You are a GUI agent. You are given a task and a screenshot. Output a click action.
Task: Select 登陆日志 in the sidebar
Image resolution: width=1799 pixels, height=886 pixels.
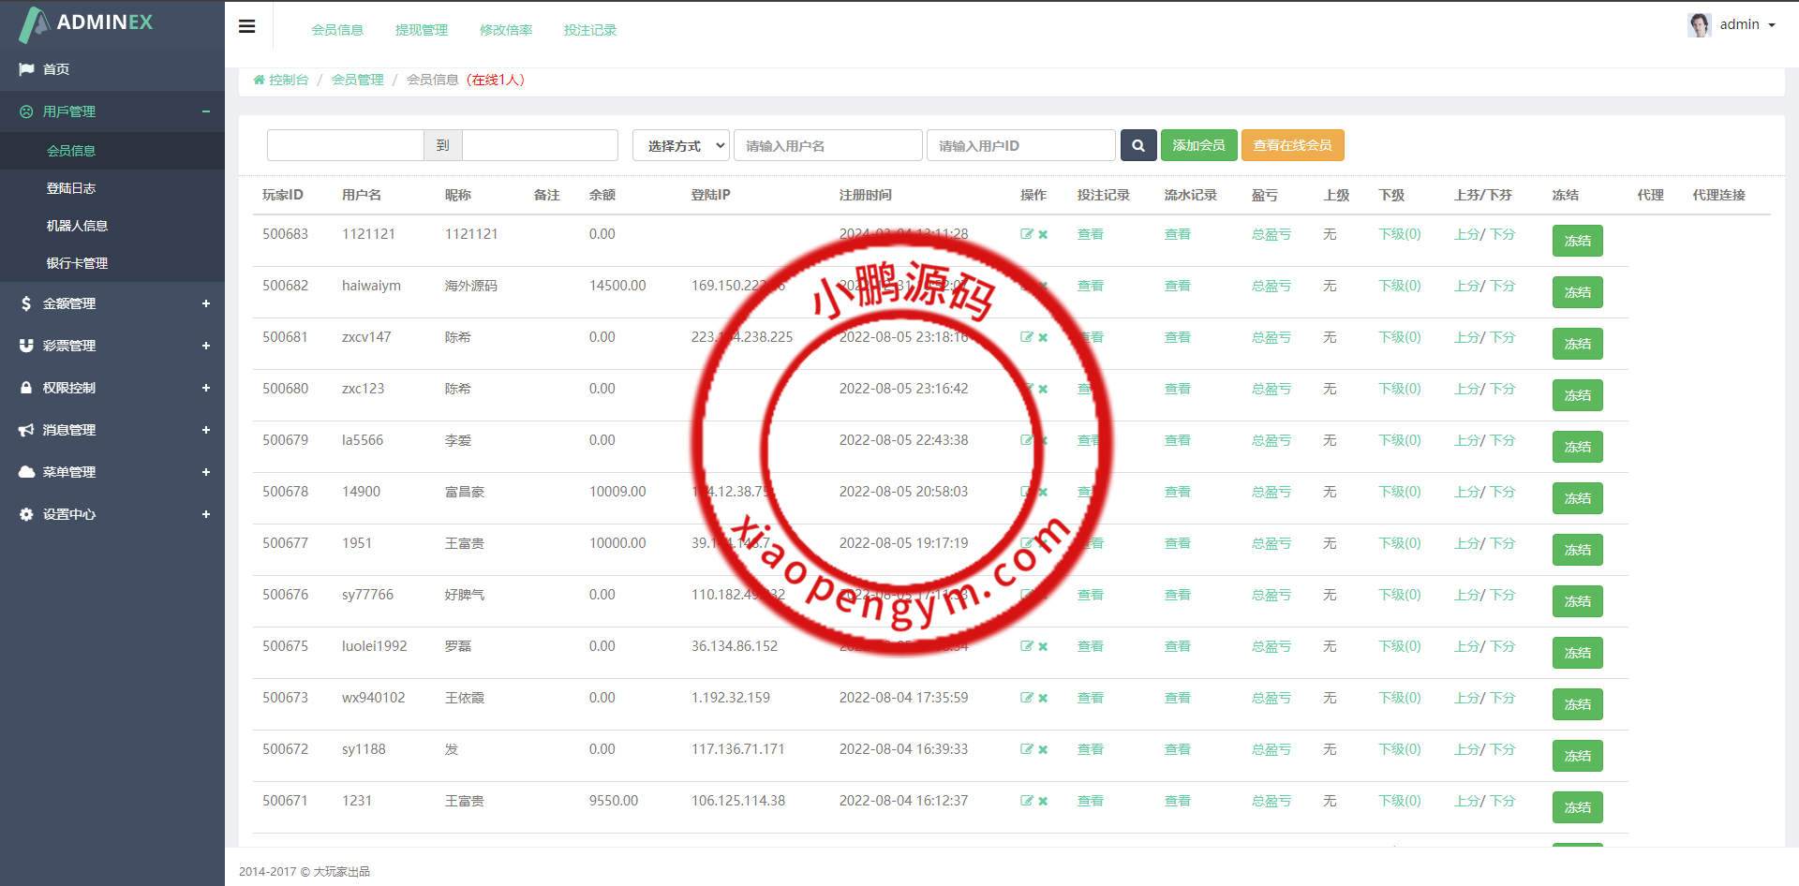[x=71, y=188]
